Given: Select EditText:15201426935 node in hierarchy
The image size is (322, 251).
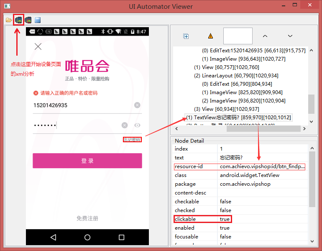Looking at the screenshot, I should (253, 50).
